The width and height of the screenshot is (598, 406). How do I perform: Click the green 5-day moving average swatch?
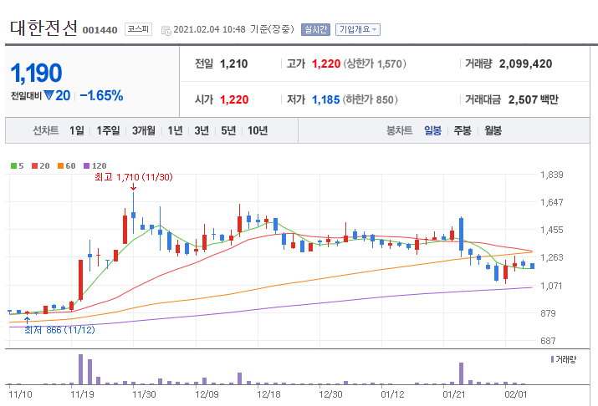[13, 165]
